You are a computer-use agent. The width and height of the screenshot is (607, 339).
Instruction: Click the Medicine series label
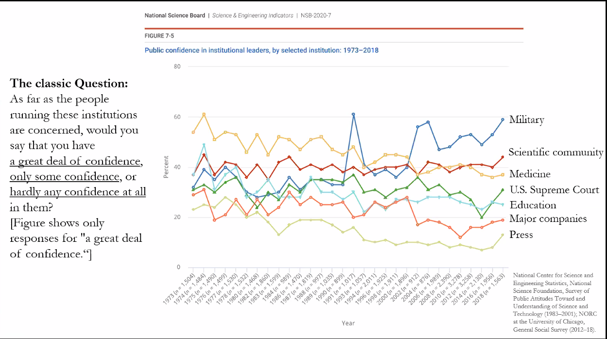530,174
